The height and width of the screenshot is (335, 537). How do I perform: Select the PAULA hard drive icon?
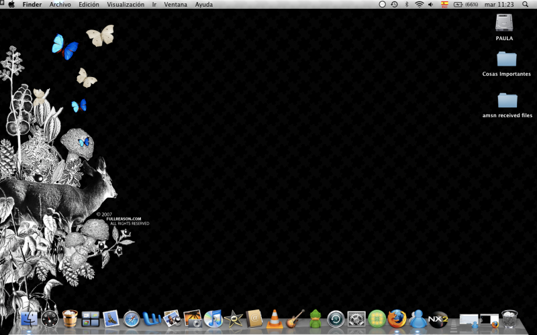[x=505, y=23]
